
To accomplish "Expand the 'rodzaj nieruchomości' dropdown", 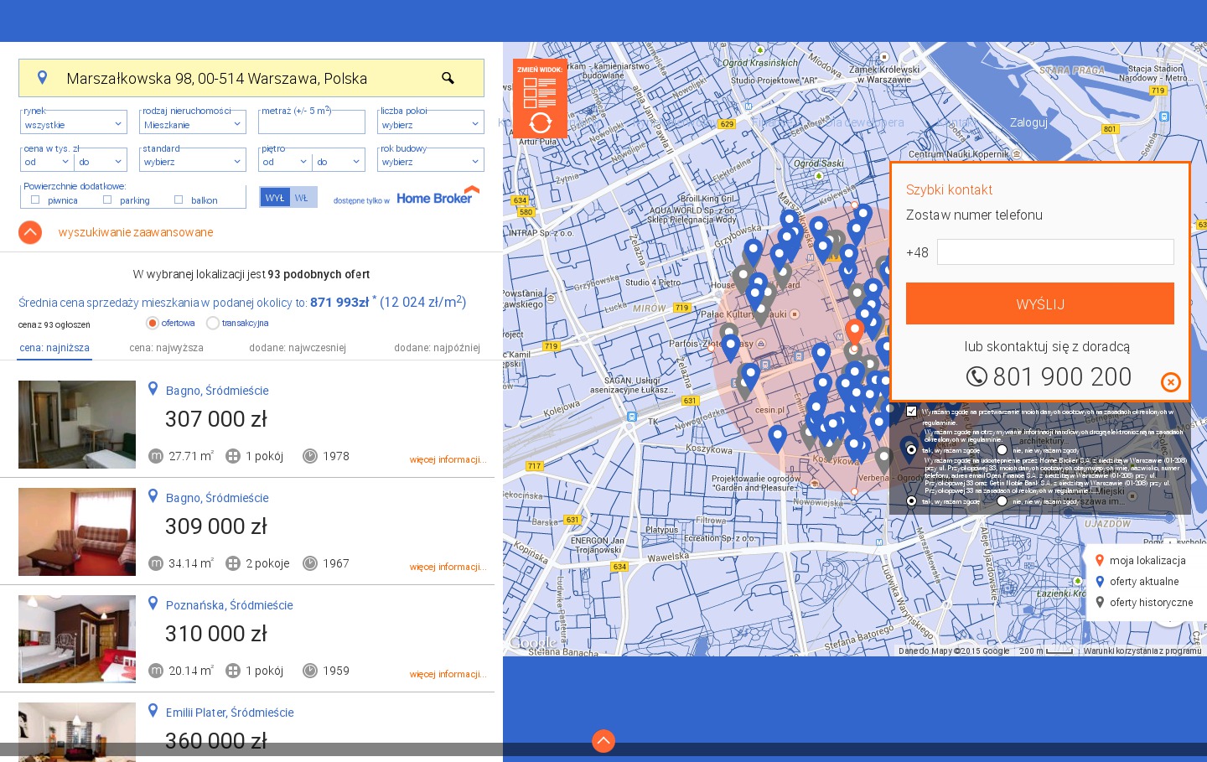I will [192, 125].
